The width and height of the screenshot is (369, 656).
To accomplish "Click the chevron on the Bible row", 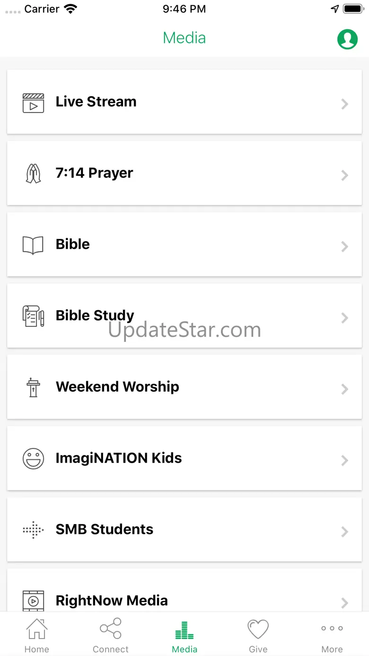I will pyautogui.click(x=345, y=246).
